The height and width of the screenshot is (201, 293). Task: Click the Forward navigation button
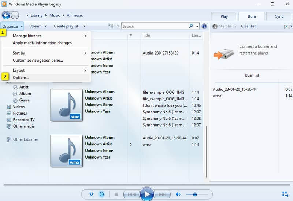pyautogui.click(x=15, y=15)
